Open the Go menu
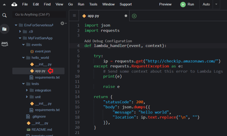Screen dimensions: 227x136 point(70,4)
